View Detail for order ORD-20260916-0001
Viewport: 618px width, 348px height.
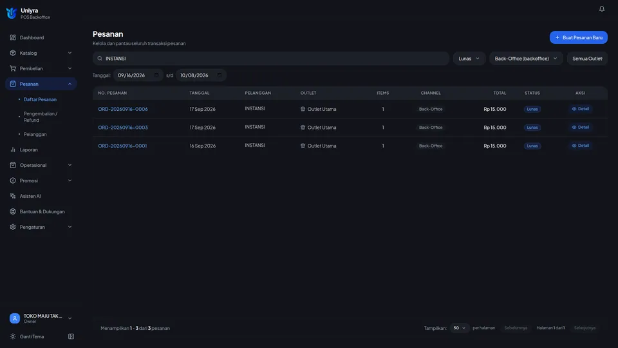pyautogui.click(x=580, y=146)
